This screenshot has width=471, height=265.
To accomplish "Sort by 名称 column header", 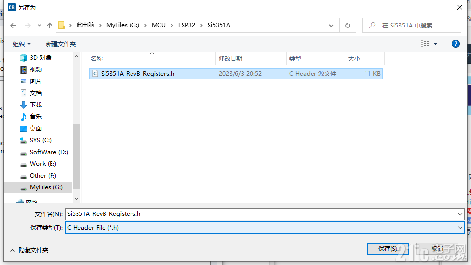I will tap(152, 58).
